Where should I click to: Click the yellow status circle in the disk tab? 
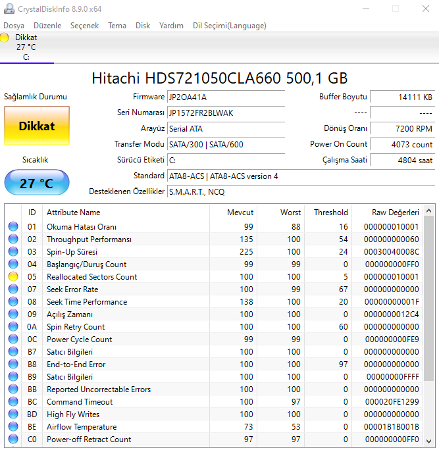5,38
